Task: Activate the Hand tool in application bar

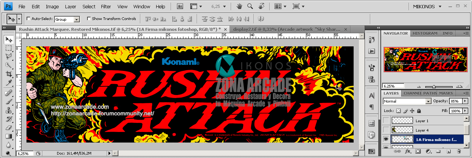Action: click(x=239, y=6)
